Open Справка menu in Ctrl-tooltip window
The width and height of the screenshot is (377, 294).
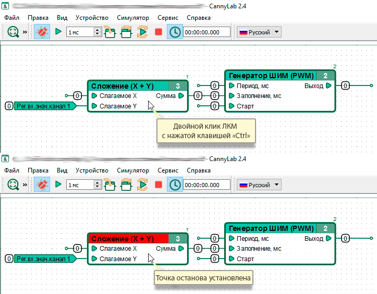coord(199,18)
